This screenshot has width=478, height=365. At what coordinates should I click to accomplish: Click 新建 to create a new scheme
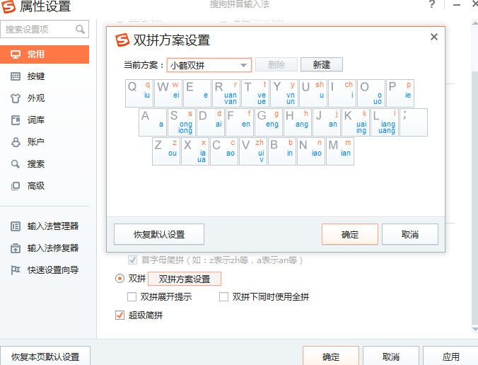(x=321, y=65)
